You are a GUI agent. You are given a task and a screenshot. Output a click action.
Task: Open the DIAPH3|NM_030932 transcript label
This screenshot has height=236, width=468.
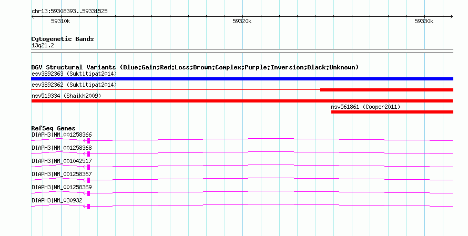(x=57, y=200)
